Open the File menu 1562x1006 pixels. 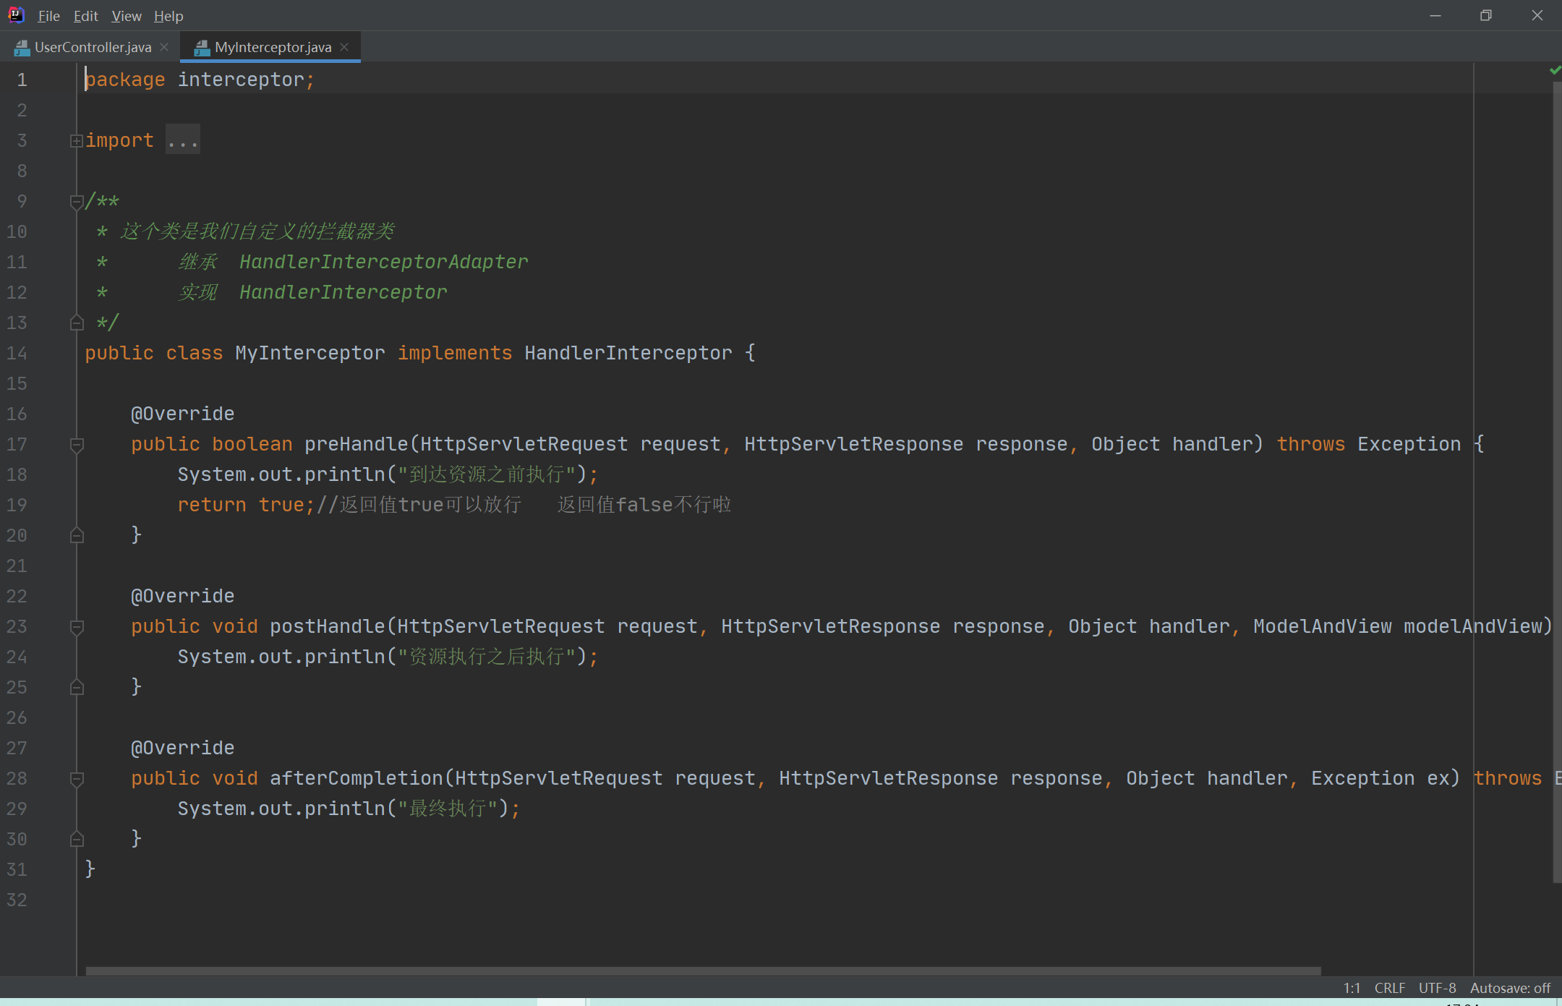(48, 16)
